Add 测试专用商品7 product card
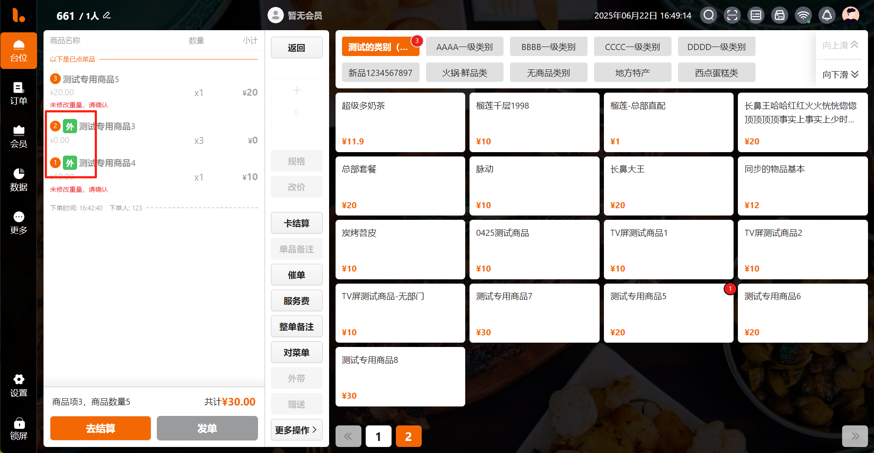Viewport: 874px width, 453px height. 534,313
